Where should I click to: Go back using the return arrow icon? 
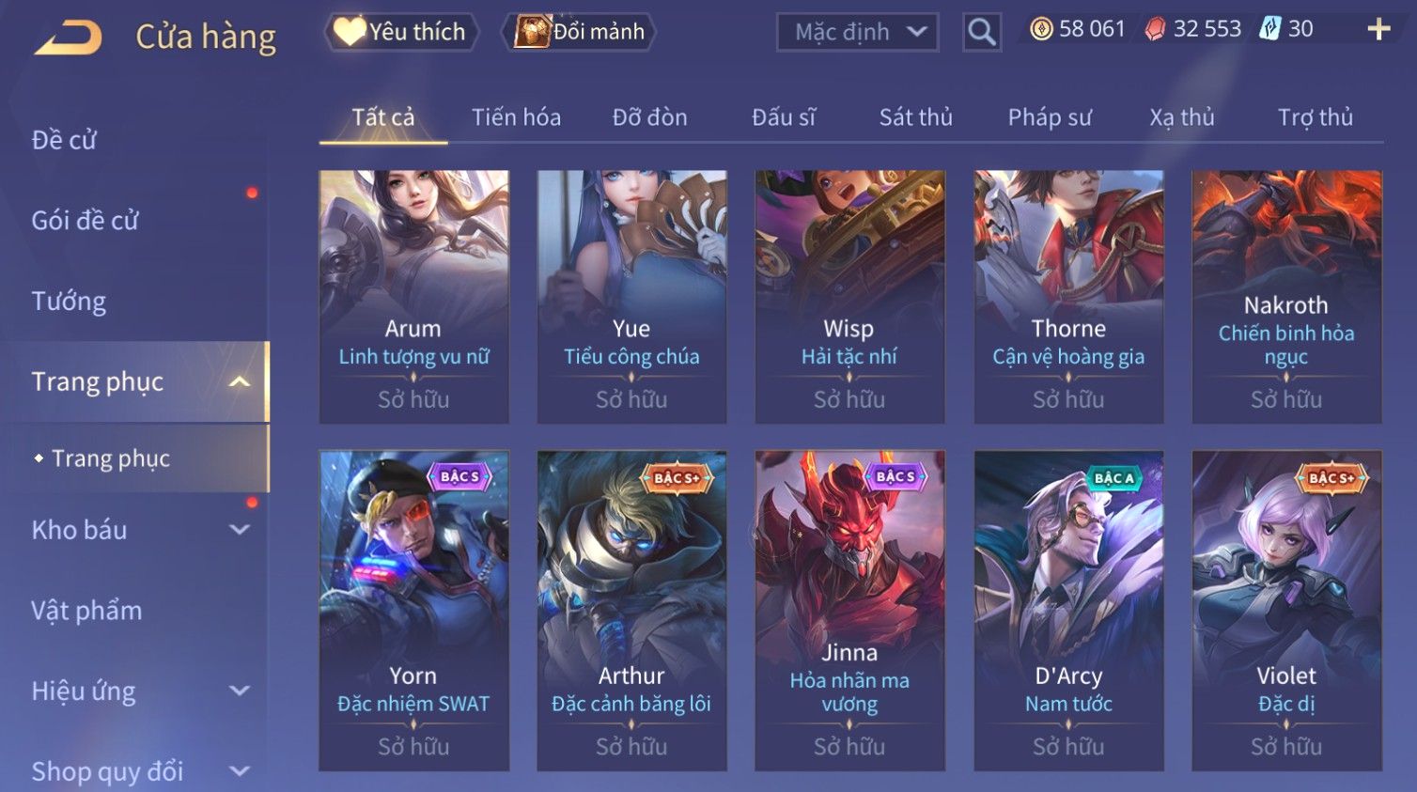(x=68, y=39)
